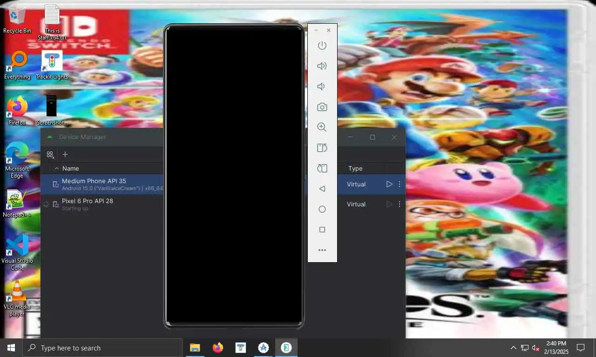Click the muted speaker tray icon
This screenshot has width=596, height=357.
[536, 348]
